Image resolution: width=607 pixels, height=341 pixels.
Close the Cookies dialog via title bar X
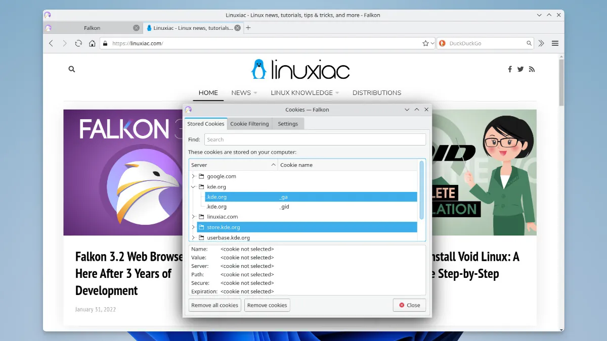click(426, 110)
